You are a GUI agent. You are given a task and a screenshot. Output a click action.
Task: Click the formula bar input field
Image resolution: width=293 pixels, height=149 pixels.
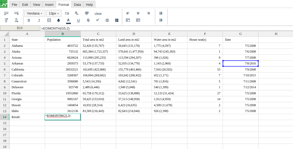tap(166, 28)
